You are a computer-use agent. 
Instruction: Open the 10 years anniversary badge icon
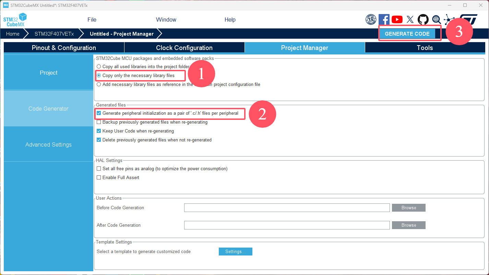(371, 20)
